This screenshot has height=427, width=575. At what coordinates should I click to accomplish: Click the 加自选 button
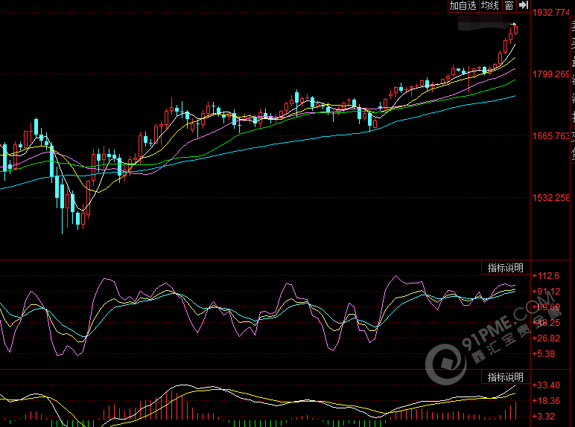tap(463, 5)
